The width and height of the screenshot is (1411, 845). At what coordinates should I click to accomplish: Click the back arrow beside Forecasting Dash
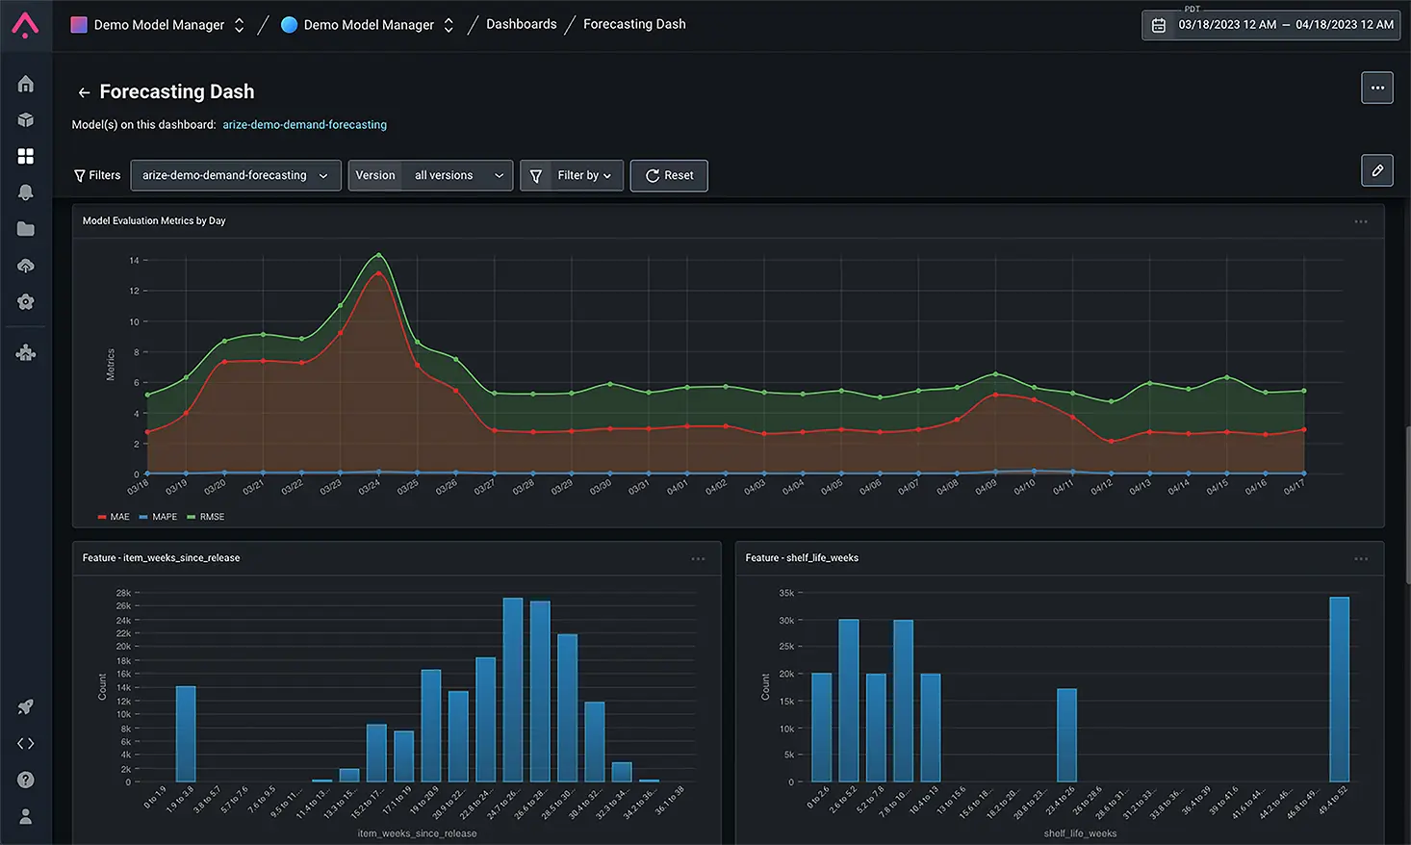pos(84,92)
